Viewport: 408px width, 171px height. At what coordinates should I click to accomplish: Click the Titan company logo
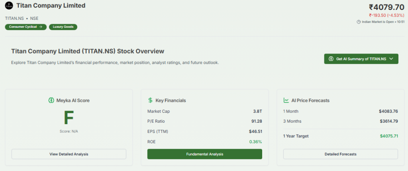[x=9, y=6]
